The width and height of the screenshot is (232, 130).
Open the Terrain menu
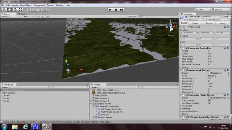pyautogui.click(x=50, y=5)
